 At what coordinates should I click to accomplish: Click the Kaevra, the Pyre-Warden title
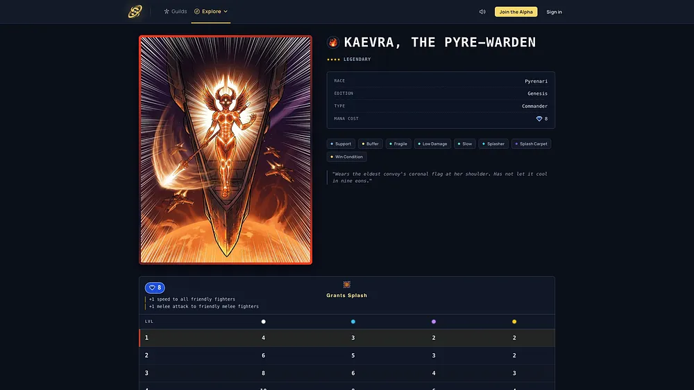tap(440, 42)
